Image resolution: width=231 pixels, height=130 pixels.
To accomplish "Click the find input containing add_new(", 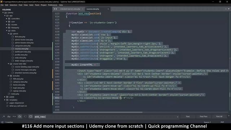I will 105,117.
